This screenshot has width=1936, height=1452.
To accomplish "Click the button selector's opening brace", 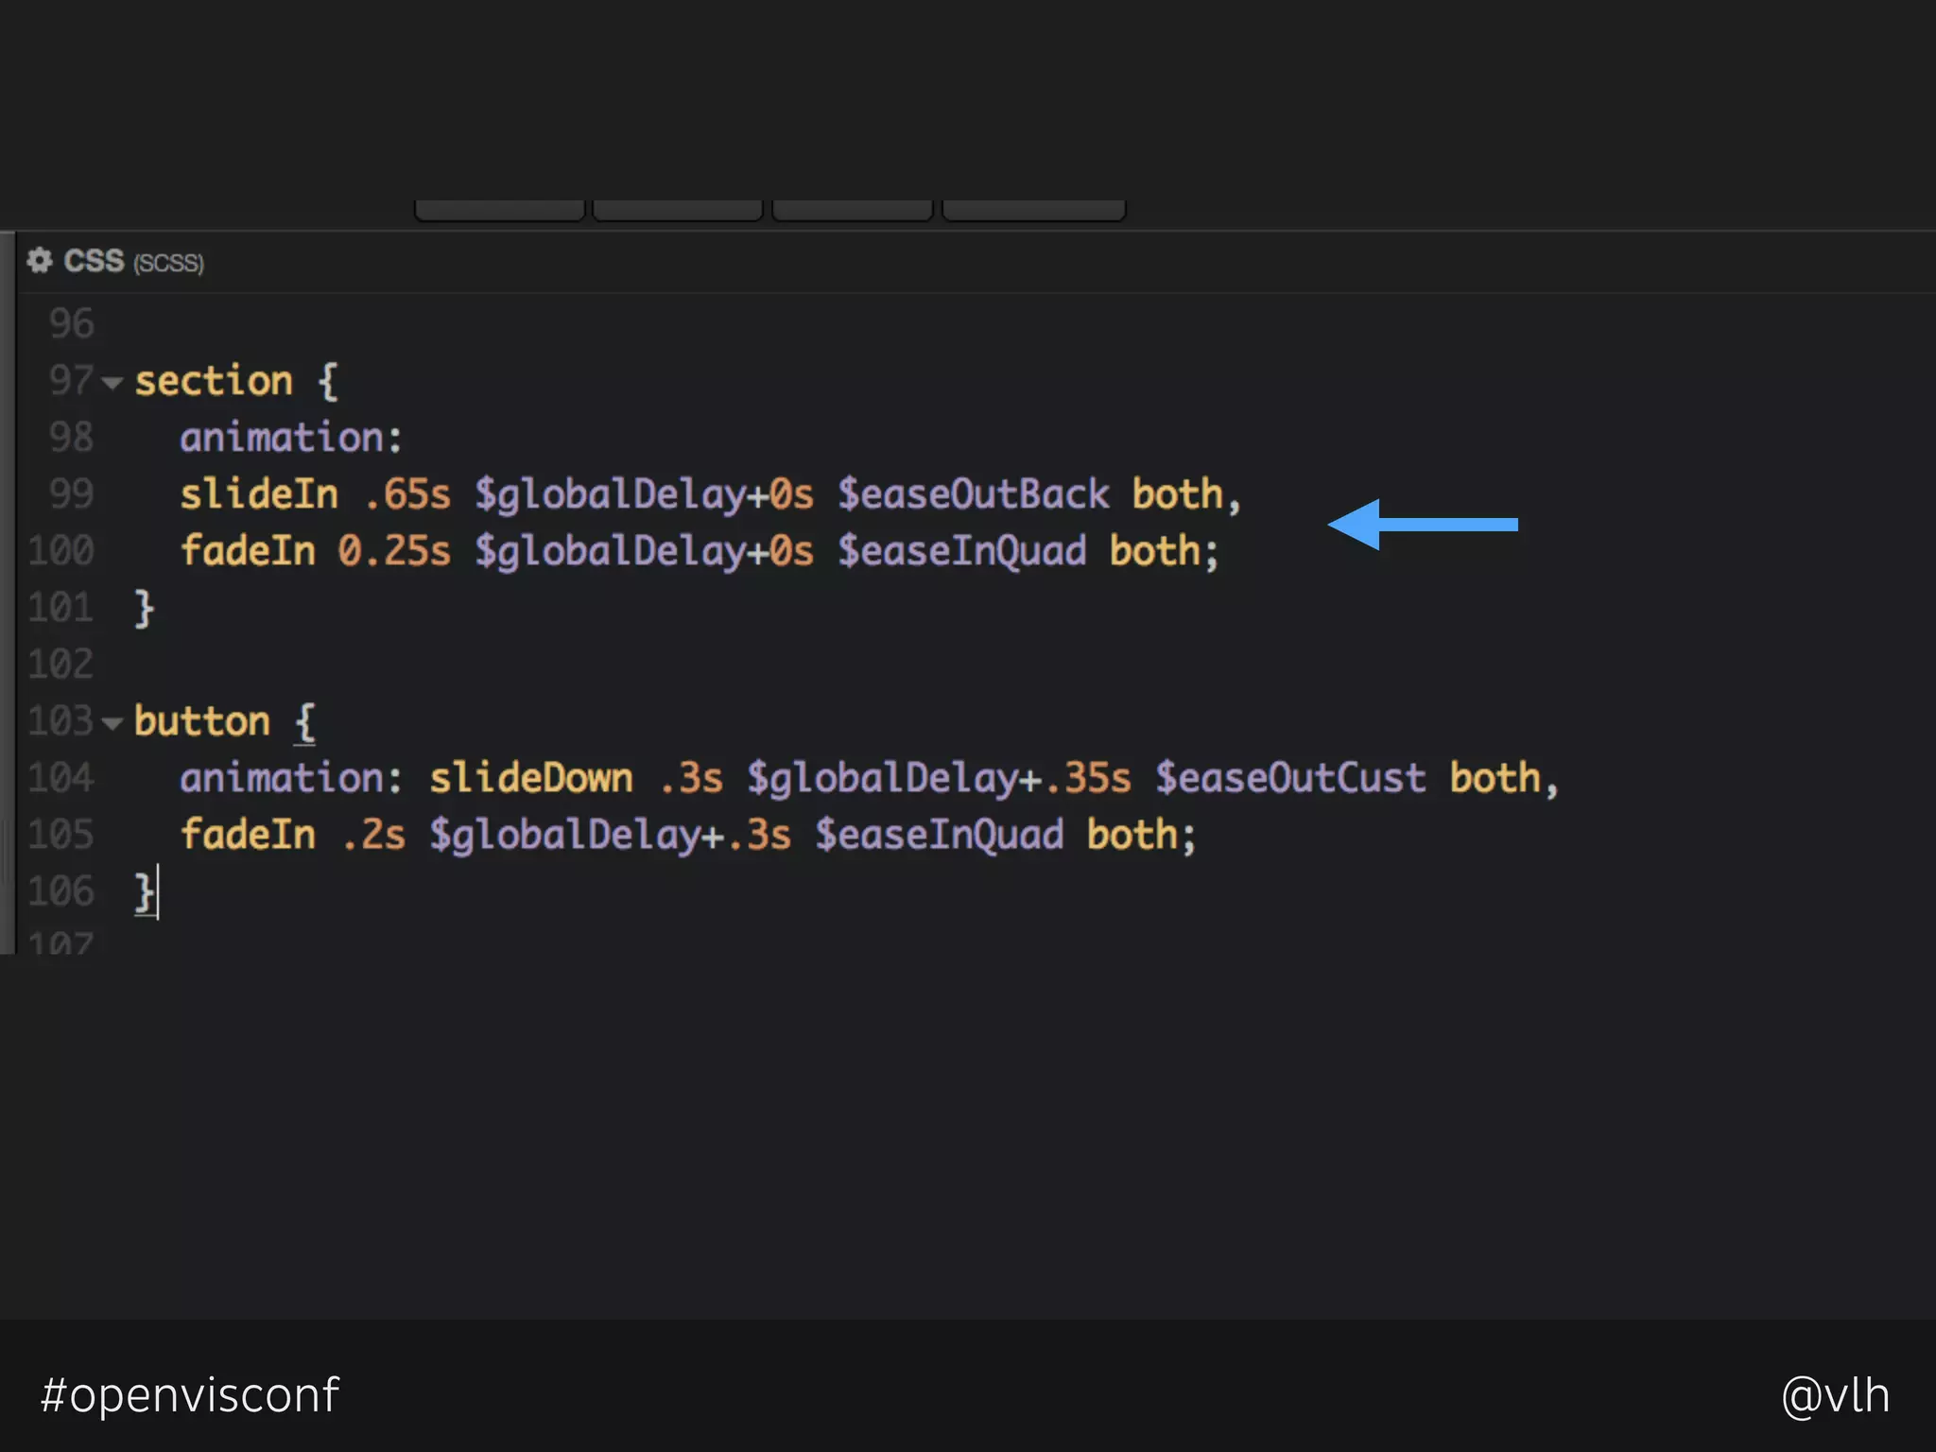I will pos(304,722).
